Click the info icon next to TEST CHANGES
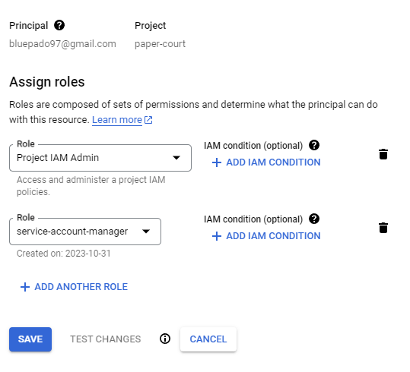Viewport: 410px width, 372px height. coord(165,339)
